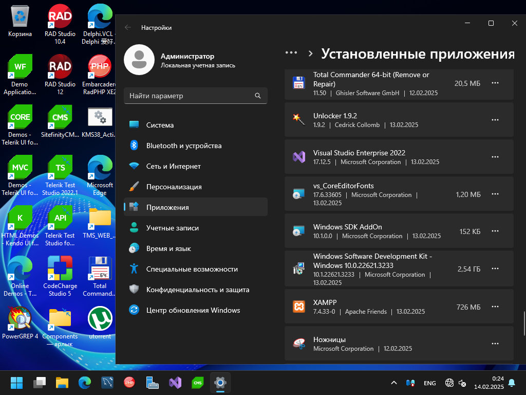Go to Конфиденциальность и защита

pos(196,290)
